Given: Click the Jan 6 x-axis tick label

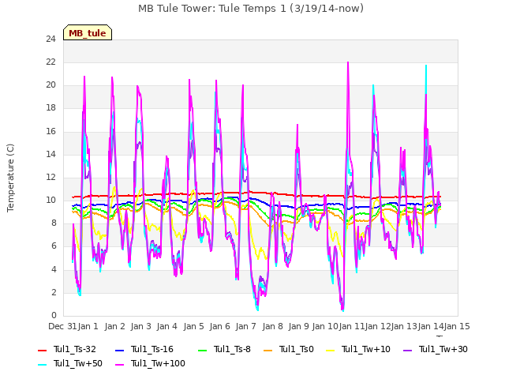Looking at the screenshot, I should click(219, 326).
